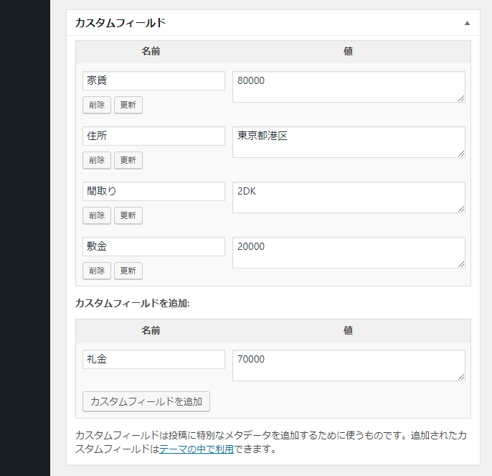492x476 pixels.
Task: Edit the 2DK value textarea
Action: coord(349,197)
